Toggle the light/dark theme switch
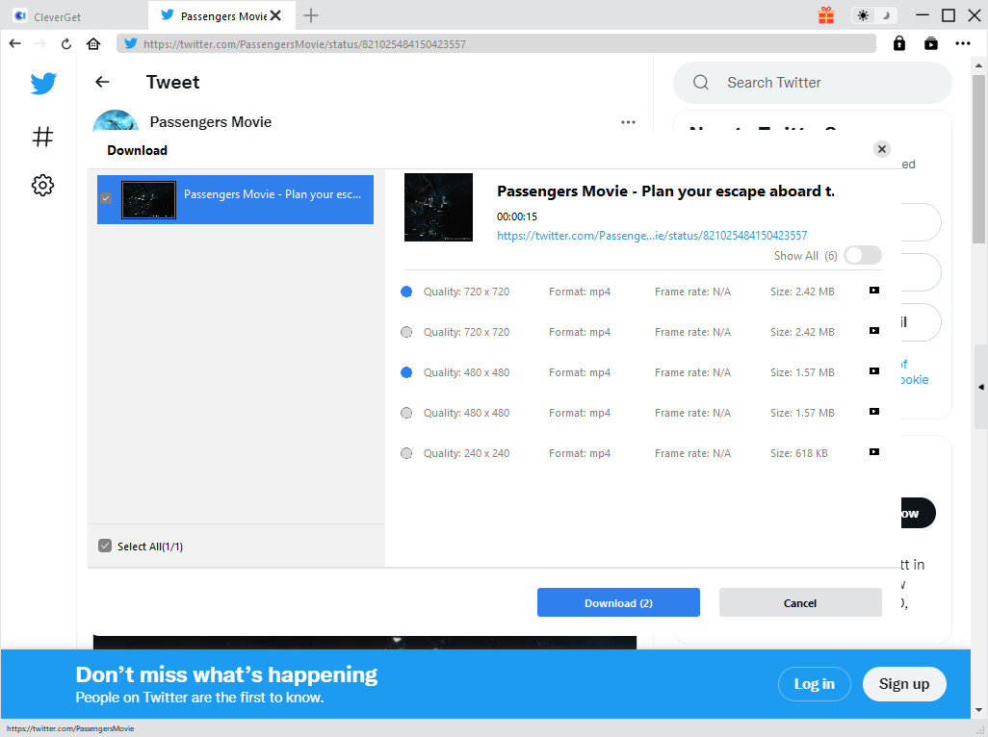This screenshot has height=737, width=988. click(x=874, y=15)
